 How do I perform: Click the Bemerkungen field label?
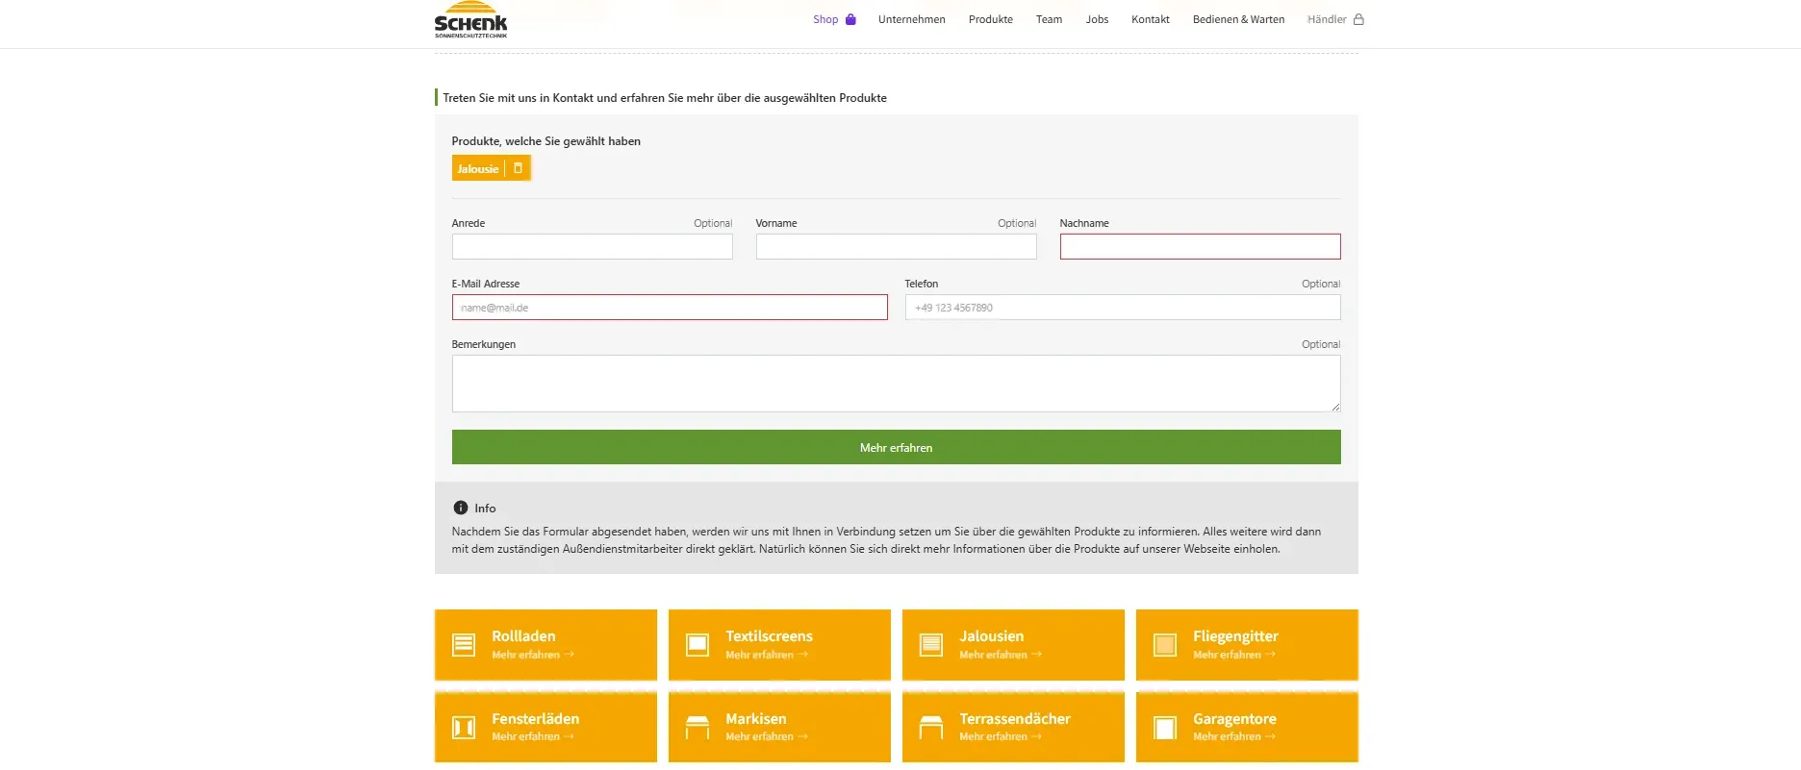click(x=483, y=344)
